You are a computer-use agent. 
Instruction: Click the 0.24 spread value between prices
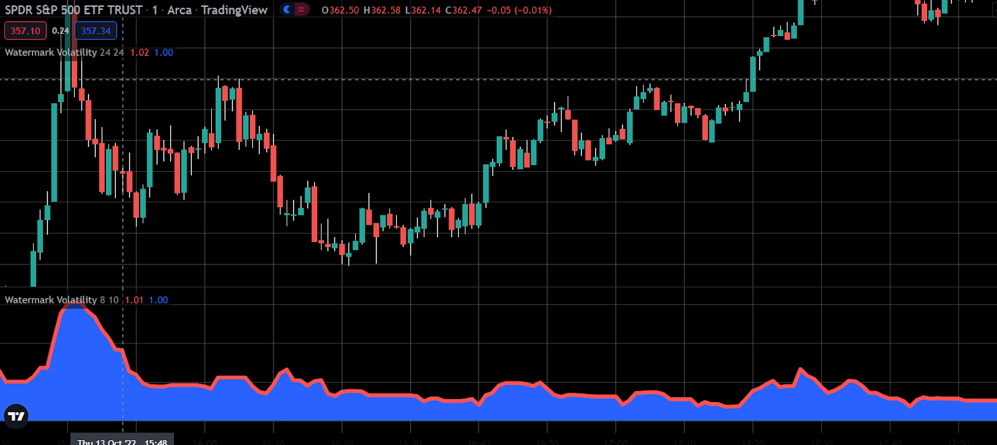coord(60,30)
